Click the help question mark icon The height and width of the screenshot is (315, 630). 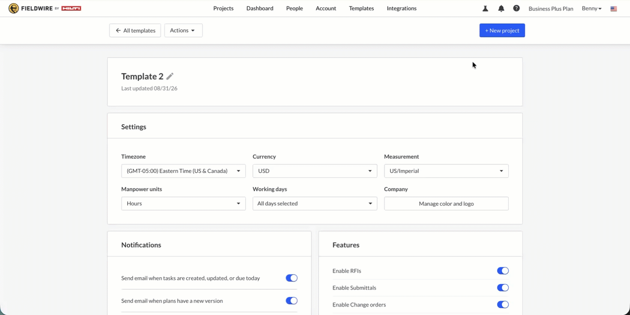[516, 8]
